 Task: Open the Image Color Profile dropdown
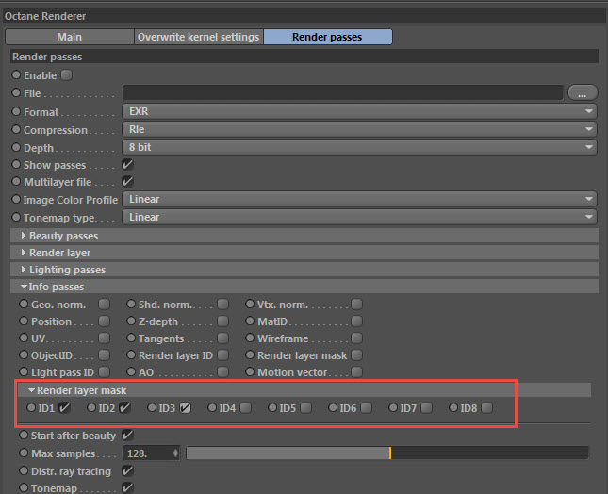pos(359,199)
